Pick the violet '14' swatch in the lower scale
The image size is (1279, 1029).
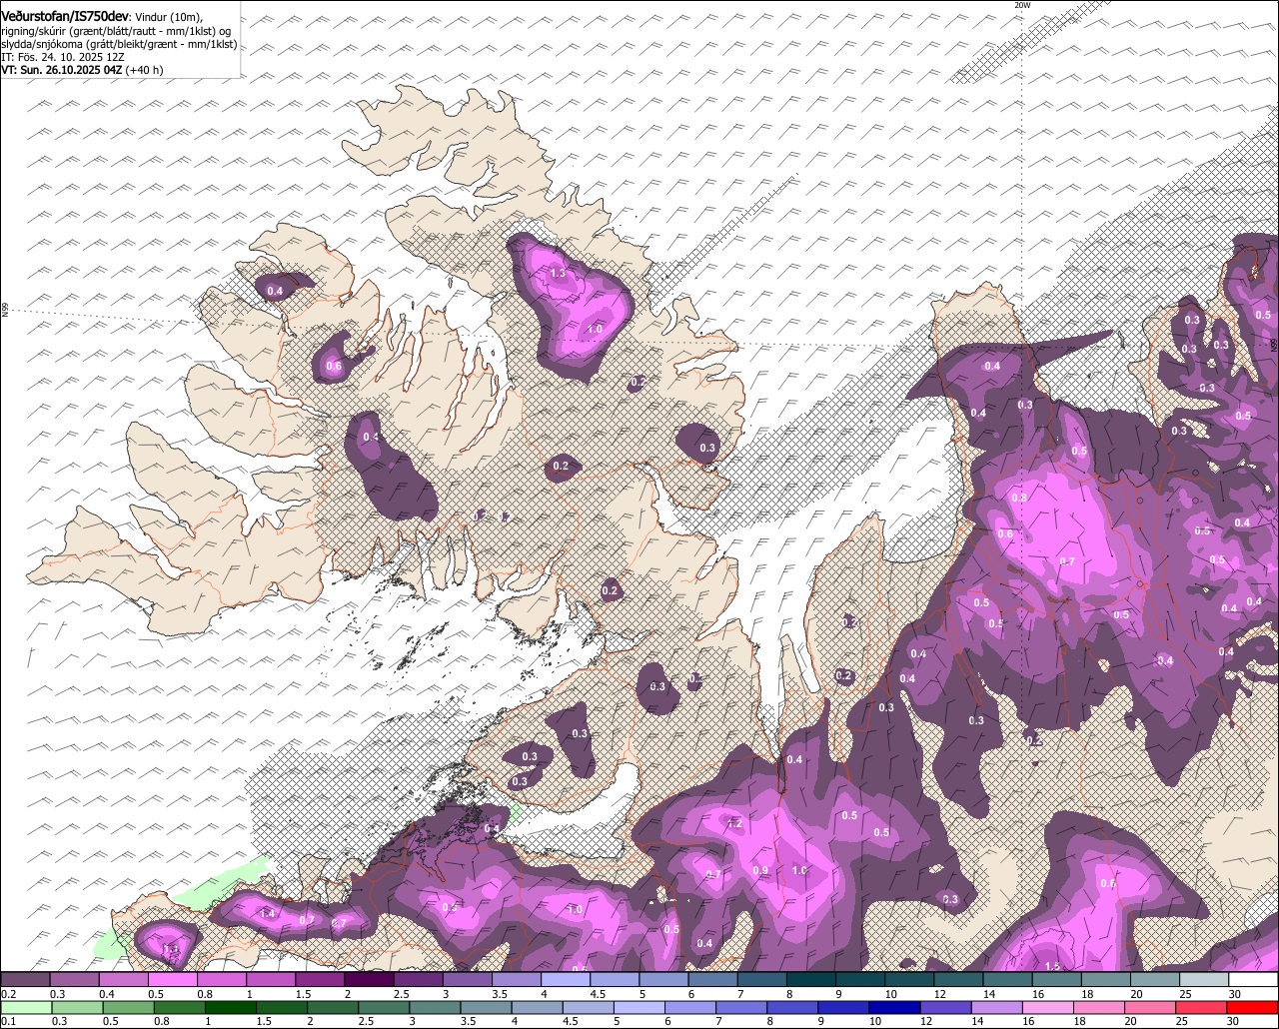[996, 1008]
